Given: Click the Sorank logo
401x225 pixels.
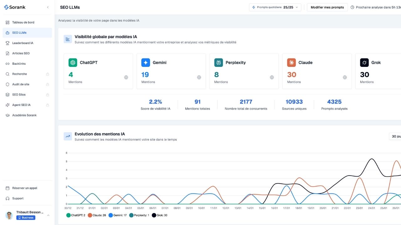Looking at the screenshot, I should coord(15,7).
